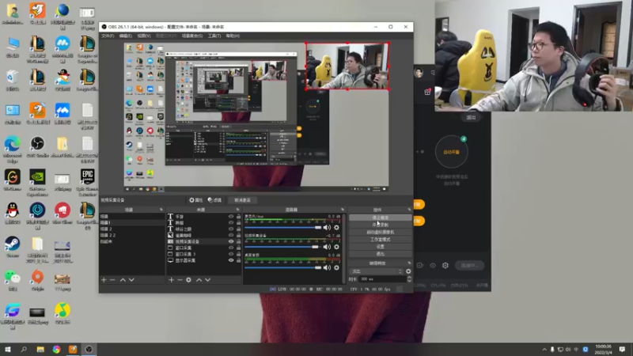
Task: Move selected source down in Sources list
Action: coord(207,280)
